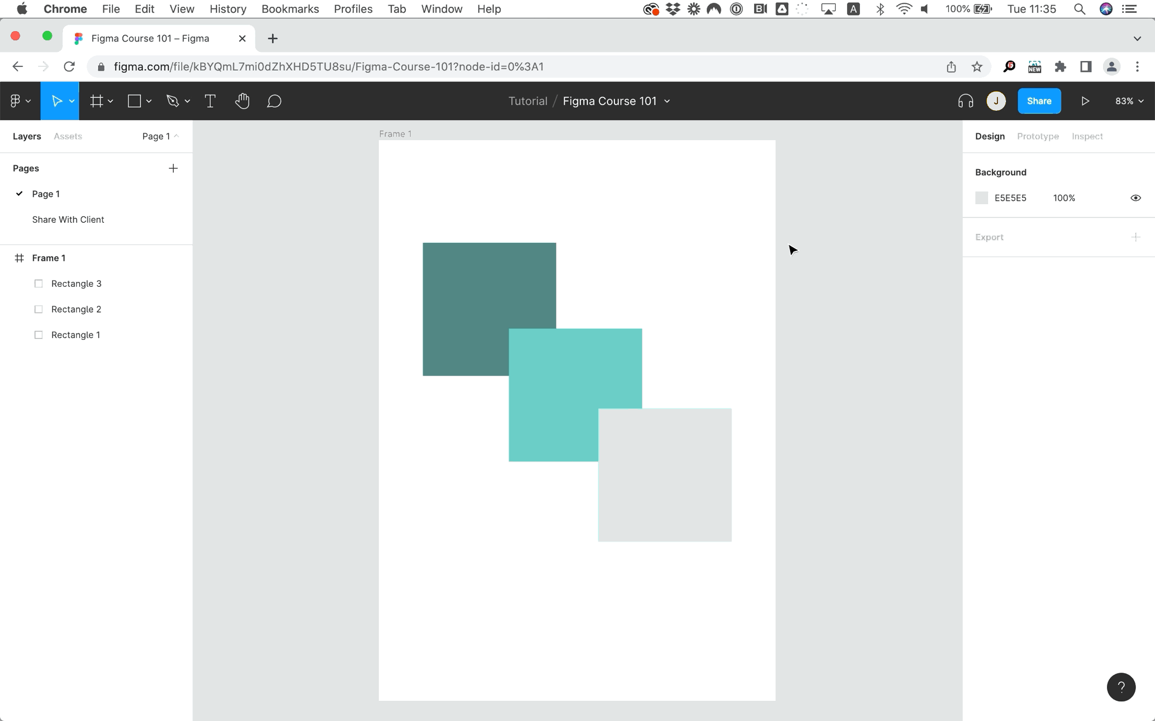
Task: Open the Figma main menu icon
Action: click(x=16, y=101)
